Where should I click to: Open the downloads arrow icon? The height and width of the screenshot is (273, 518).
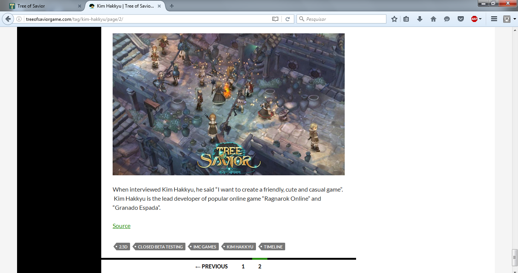point(420,19)
